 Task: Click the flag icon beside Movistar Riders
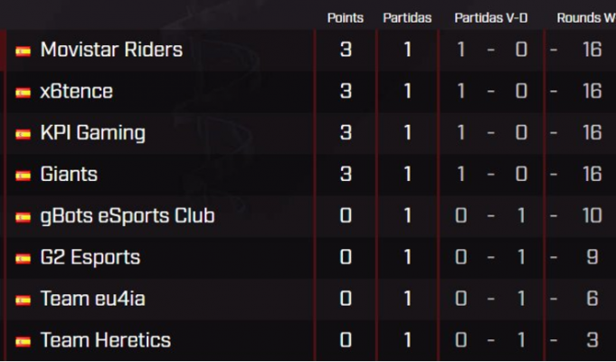coord(24,51)
